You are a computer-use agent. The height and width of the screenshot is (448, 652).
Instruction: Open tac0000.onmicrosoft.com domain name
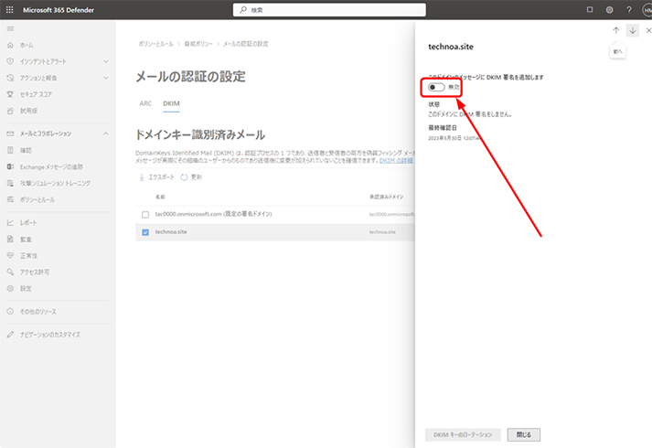click(x=213, y=214)
